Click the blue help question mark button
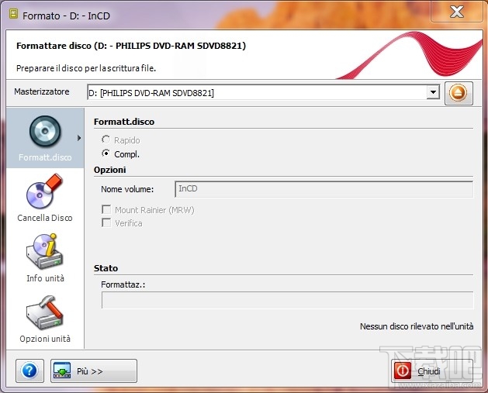This screenshot has height=393, width=488. tap(29, 371)
